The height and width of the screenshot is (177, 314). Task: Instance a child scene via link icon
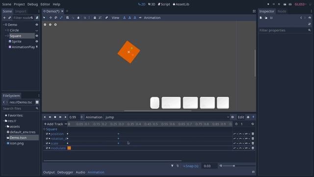pos(9,18)
